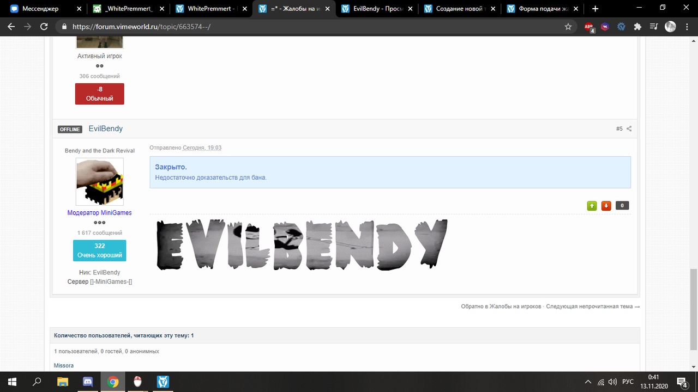Click the Сегодня, 19:03 timestamp
The height and width of the screenshot is (392, 698).
[x=202, y=148]
